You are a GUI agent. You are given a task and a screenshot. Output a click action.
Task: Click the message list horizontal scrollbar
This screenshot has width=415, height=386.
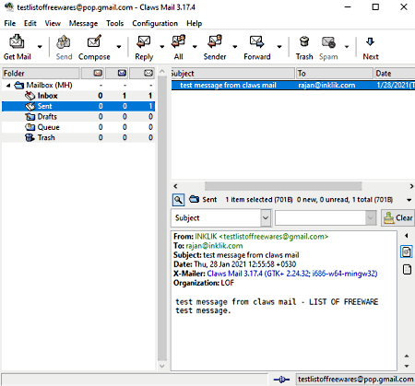point(283,186)
